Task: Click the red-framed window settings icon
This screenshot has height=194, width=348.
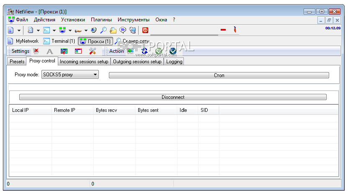Action: point(78,51)
